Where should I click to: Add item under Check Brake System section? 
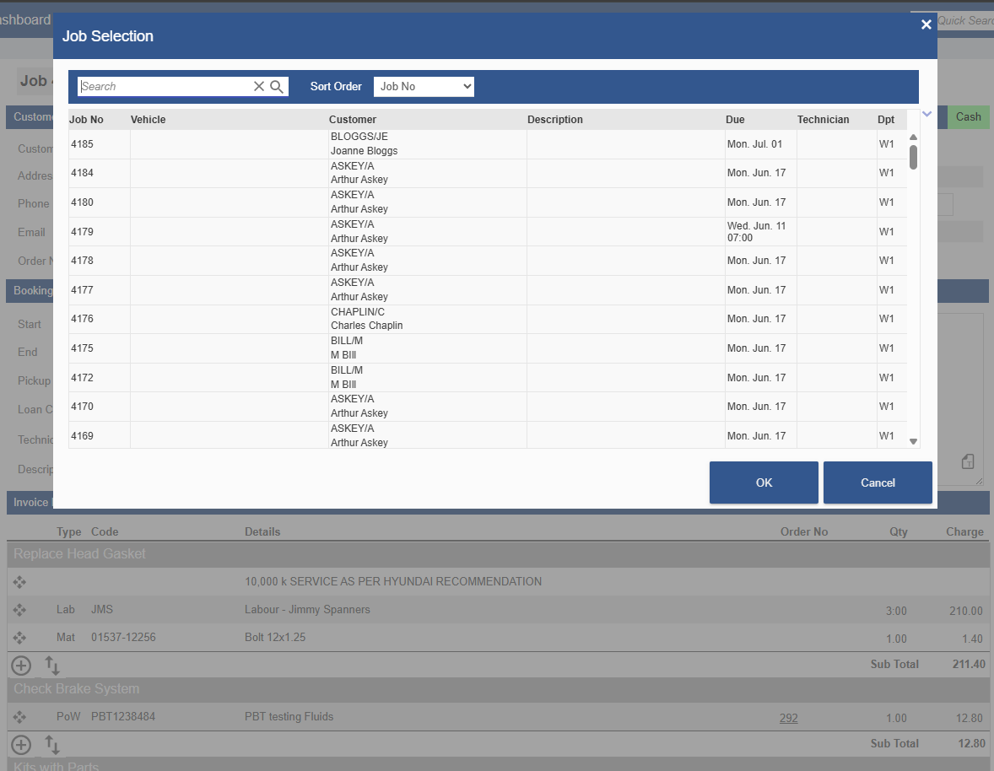(21, 744)
